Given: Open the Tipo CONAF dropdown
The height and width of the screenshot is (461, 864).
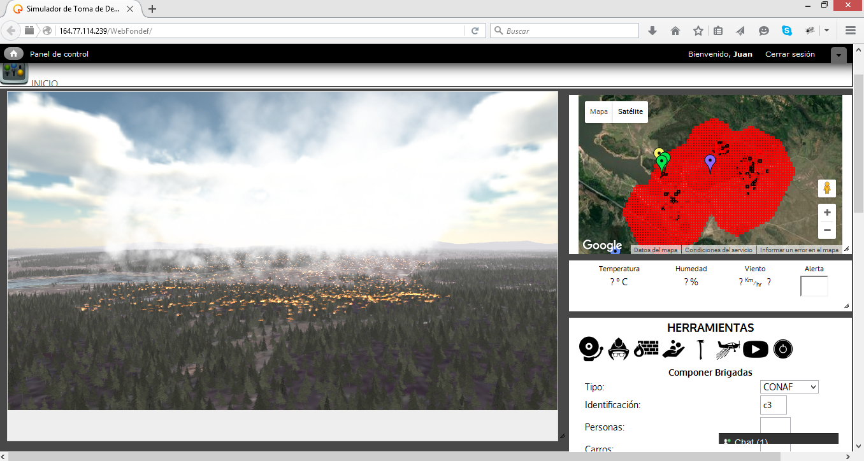Looking at the screenshot, I should [x=789, y=387].
